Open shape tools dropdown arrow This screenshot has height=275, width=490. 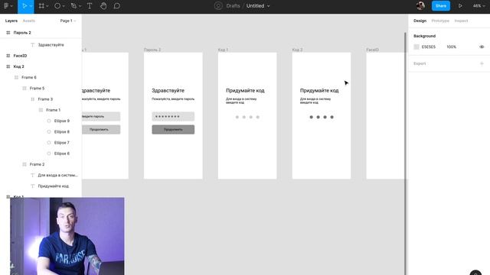pyautogui.click(x=64, y=6)
